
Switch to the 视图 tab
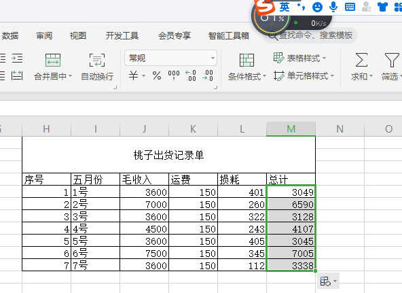[78, 35]
